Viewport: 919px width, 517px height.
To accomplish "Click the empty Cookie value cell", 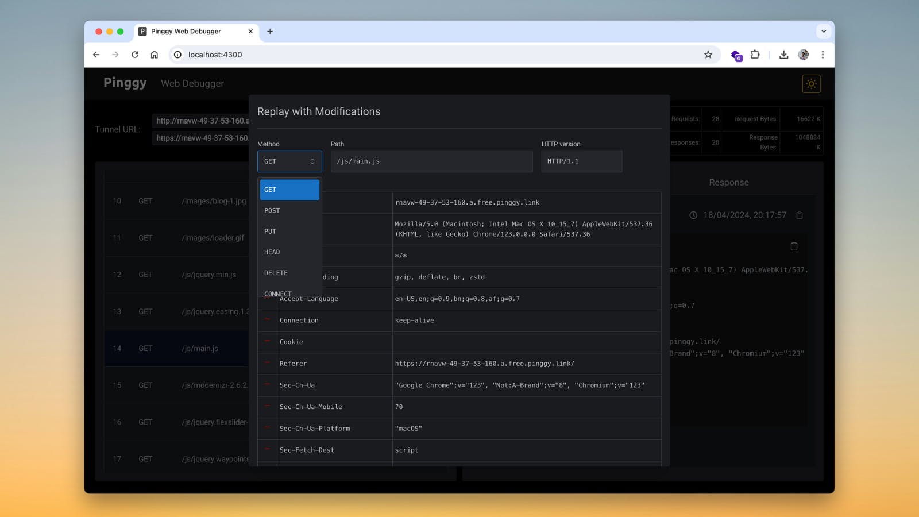I will pos(527,342).
